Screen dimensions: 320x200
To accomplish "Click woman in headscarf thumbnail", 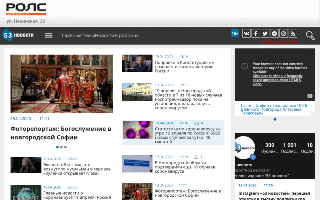I will [x=26, y=165].
